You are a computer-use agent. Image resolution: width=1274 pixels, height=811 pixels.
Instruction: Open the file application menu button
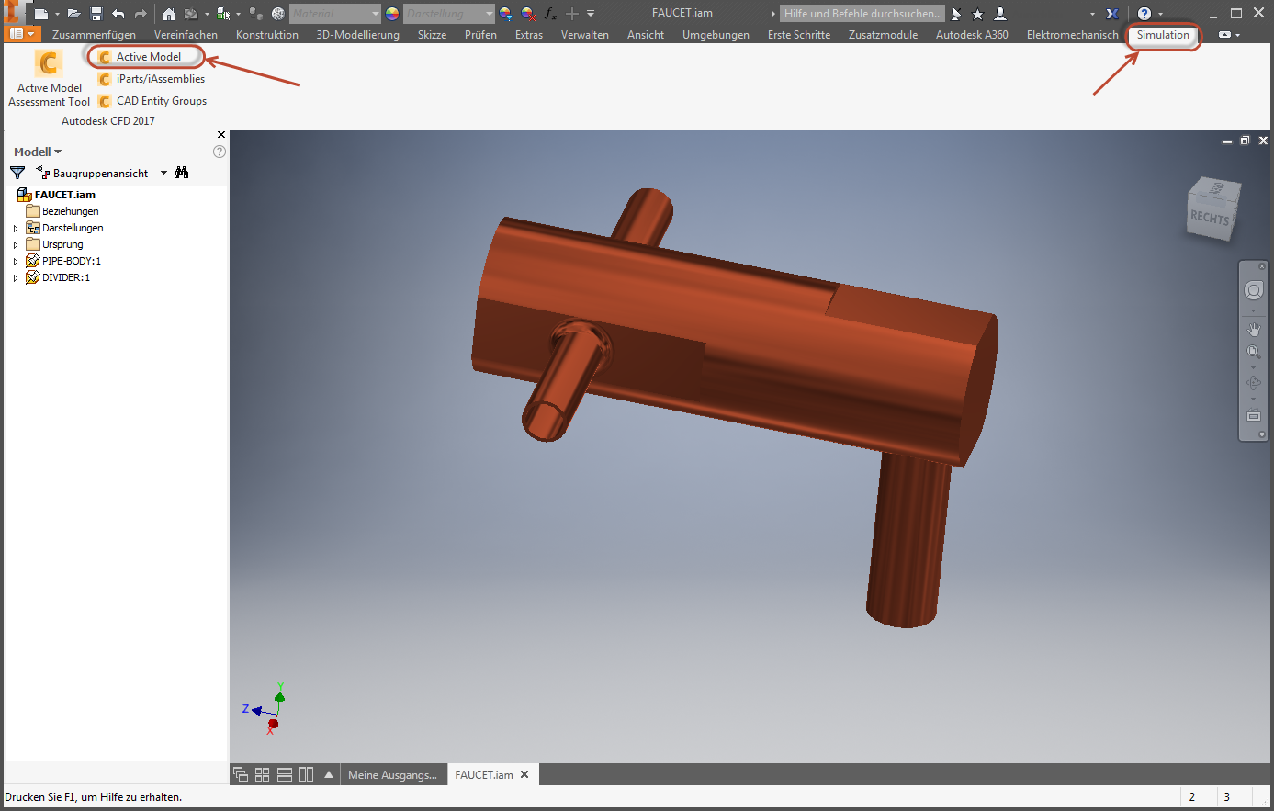point(23,34)
